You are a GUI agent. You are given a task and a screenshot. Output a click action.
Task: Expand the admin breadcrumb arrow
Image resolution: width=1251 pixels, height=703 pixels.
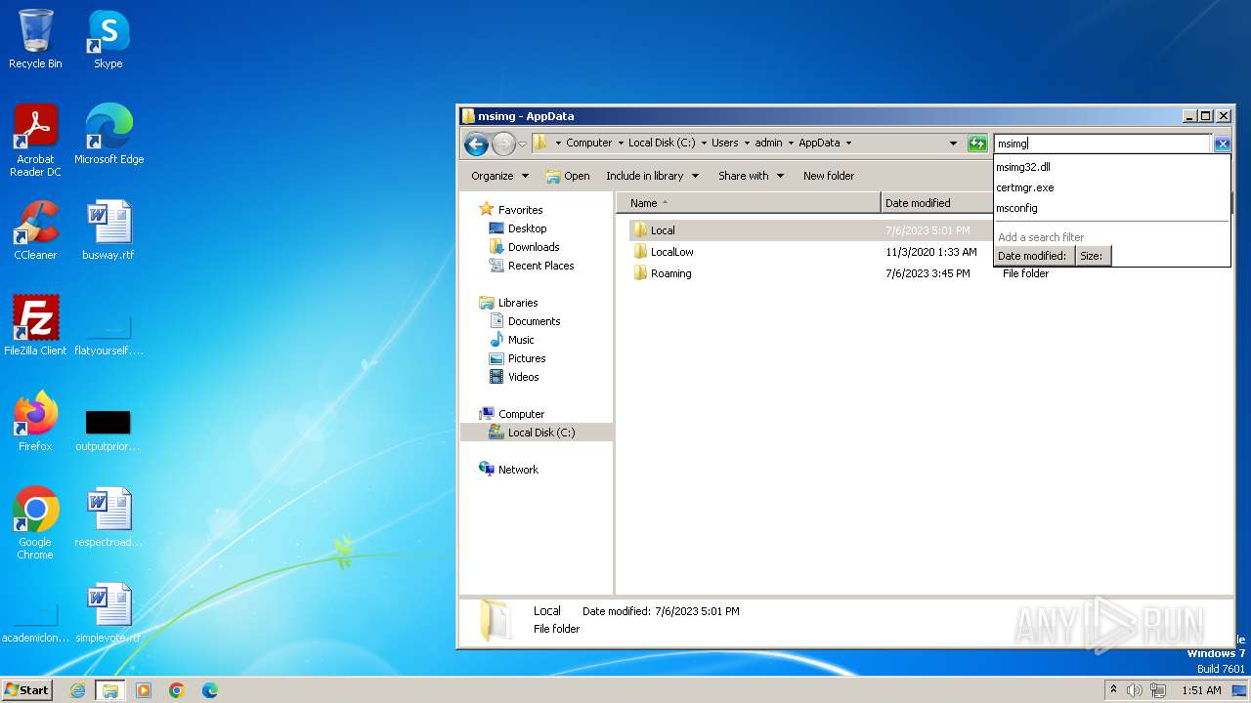coord(791,143)
